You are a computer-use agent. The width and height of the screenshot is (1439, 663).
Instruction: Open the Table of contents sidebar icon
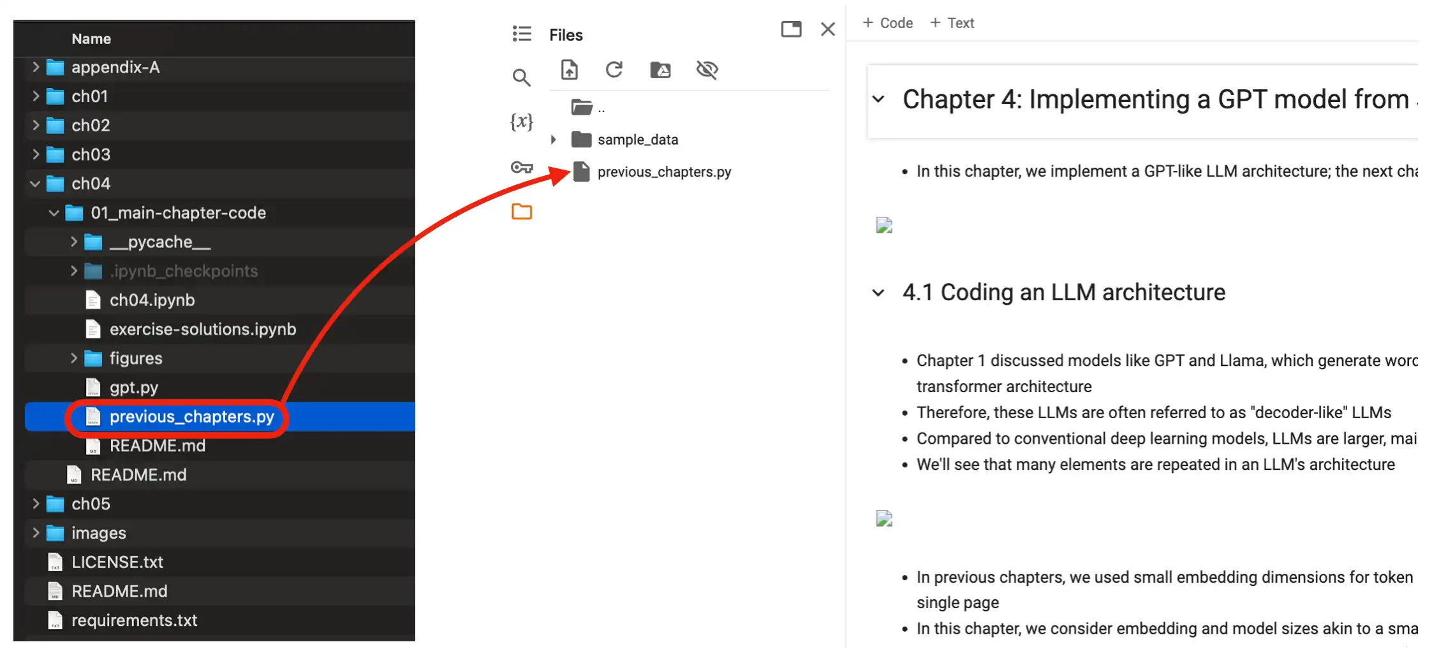[521, 34]
